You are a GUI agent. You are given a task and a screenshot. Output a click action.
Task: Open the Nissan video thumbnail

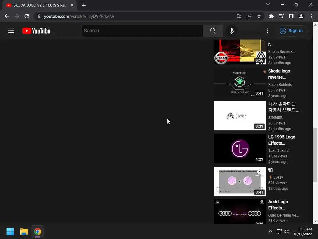point(239,52)
